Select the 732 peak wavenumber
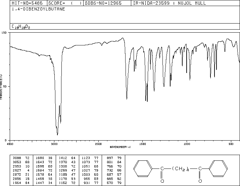Screen dimensions: 240x186 coord(110,170)
